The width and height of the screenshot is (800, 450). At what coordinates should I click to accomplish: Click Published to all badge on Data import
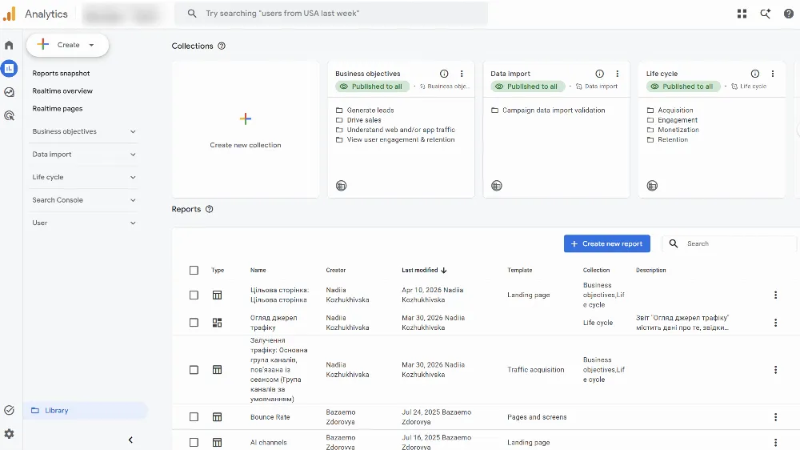527,86
